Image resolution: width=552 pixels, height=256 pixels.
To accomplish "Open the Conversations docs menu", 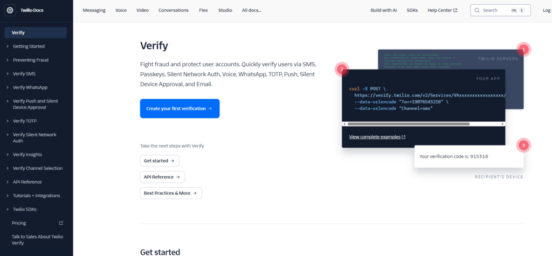I will pyautogui.click(x=174, y=11).
